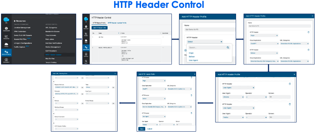Open Dashboard icon in dark Resources menu sidebar

pyautogui.click(x=6, y=28)
